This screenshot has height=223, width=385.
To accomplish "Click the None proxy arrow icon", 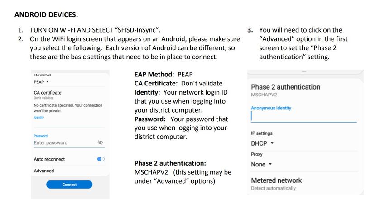I will click(x=270, y=164).
